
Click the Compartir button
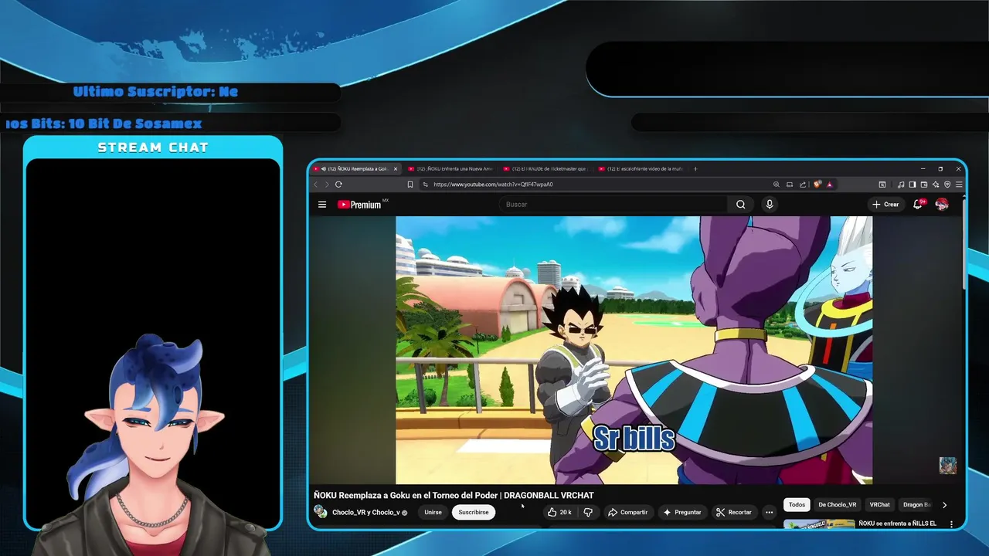click(627, 512)
